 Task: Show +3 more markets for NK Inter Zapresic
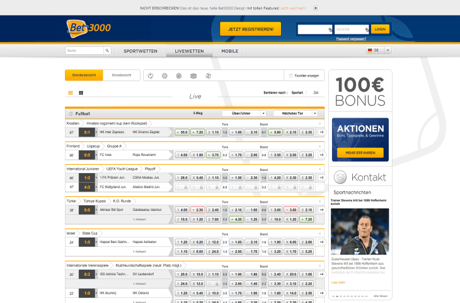click(321, 133)
